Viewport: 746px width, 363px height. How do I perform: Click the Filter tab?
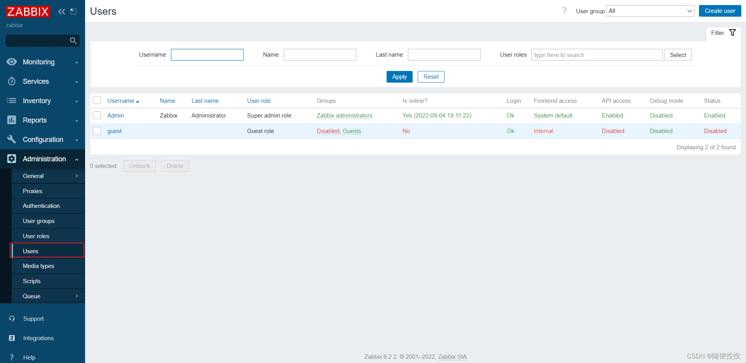coord(723,33)
